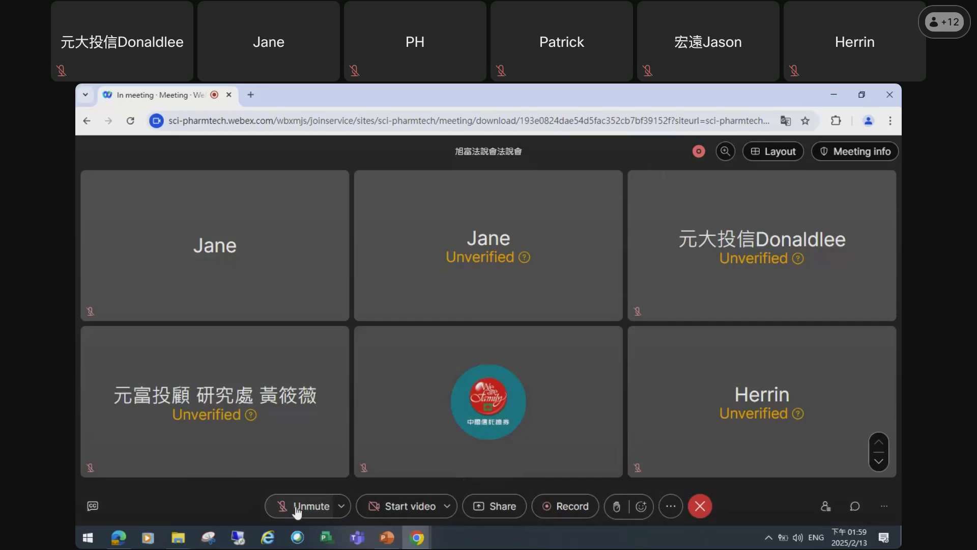Expand the Unmute audio options chevron
977x550 pixels.
point(342,507)
